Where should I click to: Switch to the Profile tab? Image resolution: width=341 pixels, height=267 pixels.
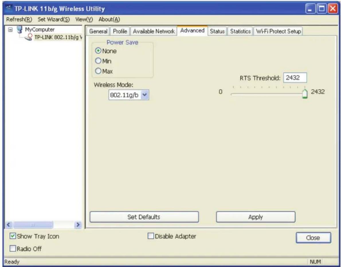[120, 31]
